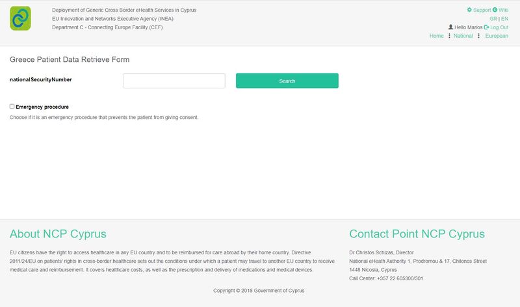520x307 pixels.
Task: Switch language to EN
Action: coord(504,19)
